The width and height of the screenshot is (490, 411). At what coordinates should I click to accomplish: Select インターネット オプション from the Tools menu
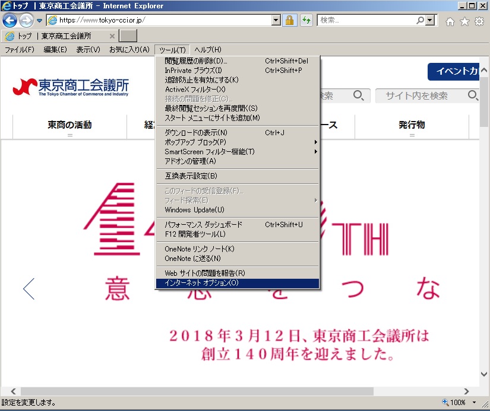point(201,283)
